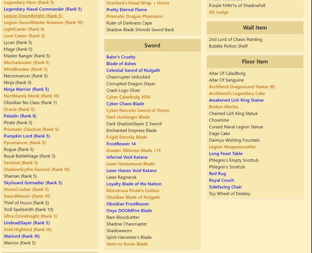Click FrostReaver 14 link
The width and height of the screenshot is (312, 253).
pos(121,144)
